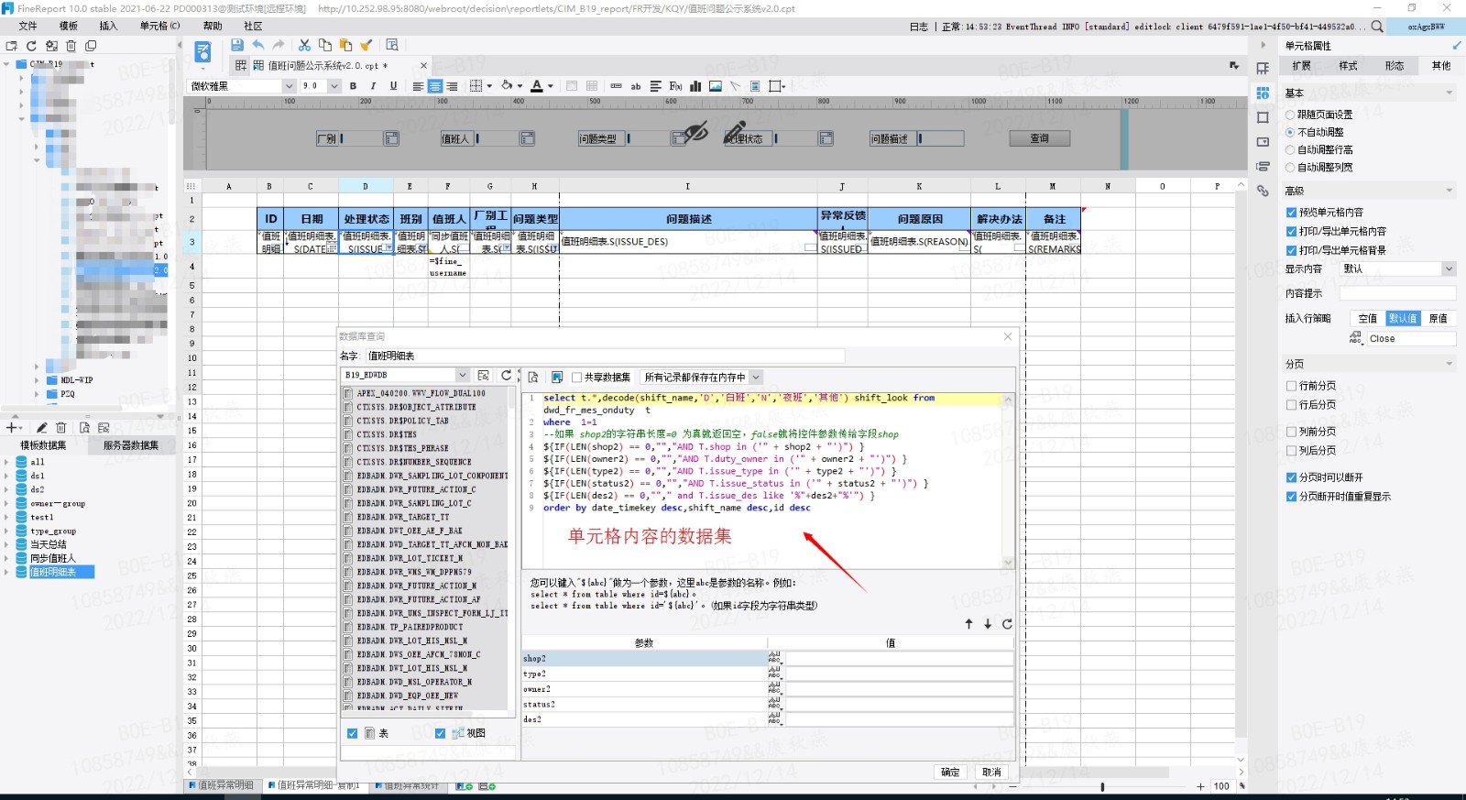
Task: Enable checkbox 行前分页
Action: (1291, 386)
